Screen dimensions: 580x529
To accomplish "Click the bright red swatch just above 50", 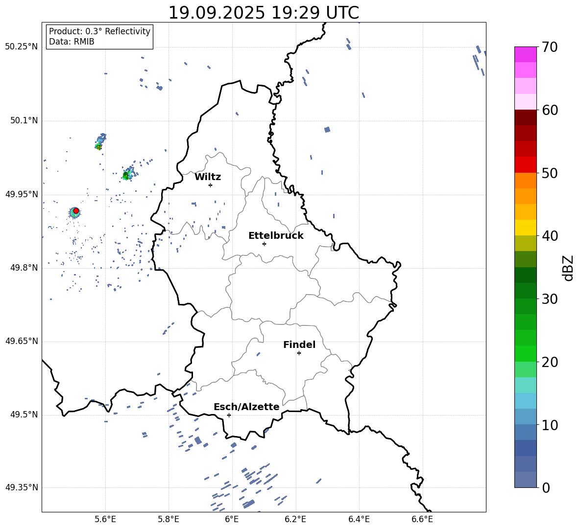I will pos(525,165).
